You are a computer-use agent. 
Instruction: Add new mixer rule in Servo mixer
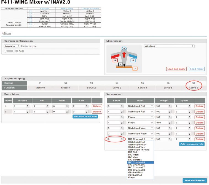click(192, 144)
